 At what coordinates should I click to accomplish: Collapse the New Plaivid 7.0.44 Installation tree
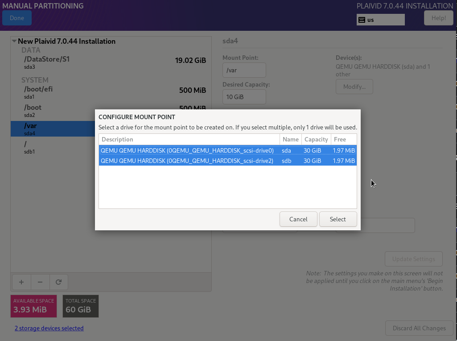pos(14,41)
